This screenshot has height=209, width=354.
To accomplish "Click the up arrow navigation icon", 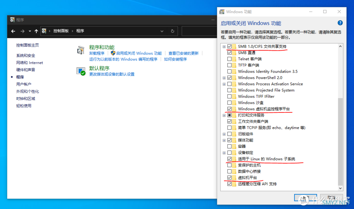I will (36, 31).
